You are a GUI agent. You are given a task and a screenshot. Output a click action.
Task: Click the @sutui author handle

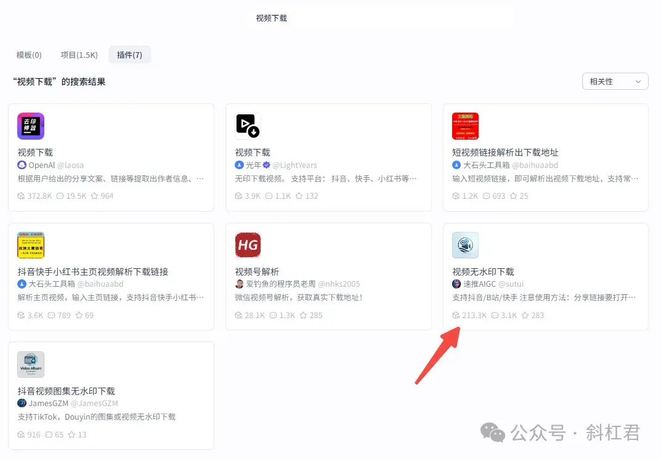tap(511, 284)
